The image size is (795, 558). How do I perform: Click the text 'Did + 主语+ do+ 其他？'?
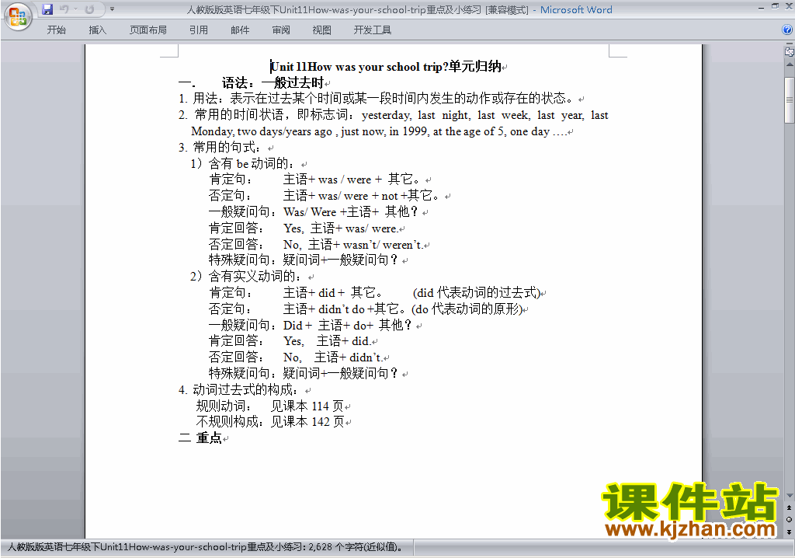click(x=347, y=325)
